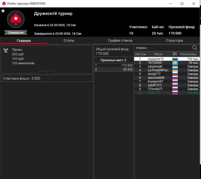Screen dimensions: 201x179
Task: Minimize the tournament lobby window
Action: pos(169,4)
